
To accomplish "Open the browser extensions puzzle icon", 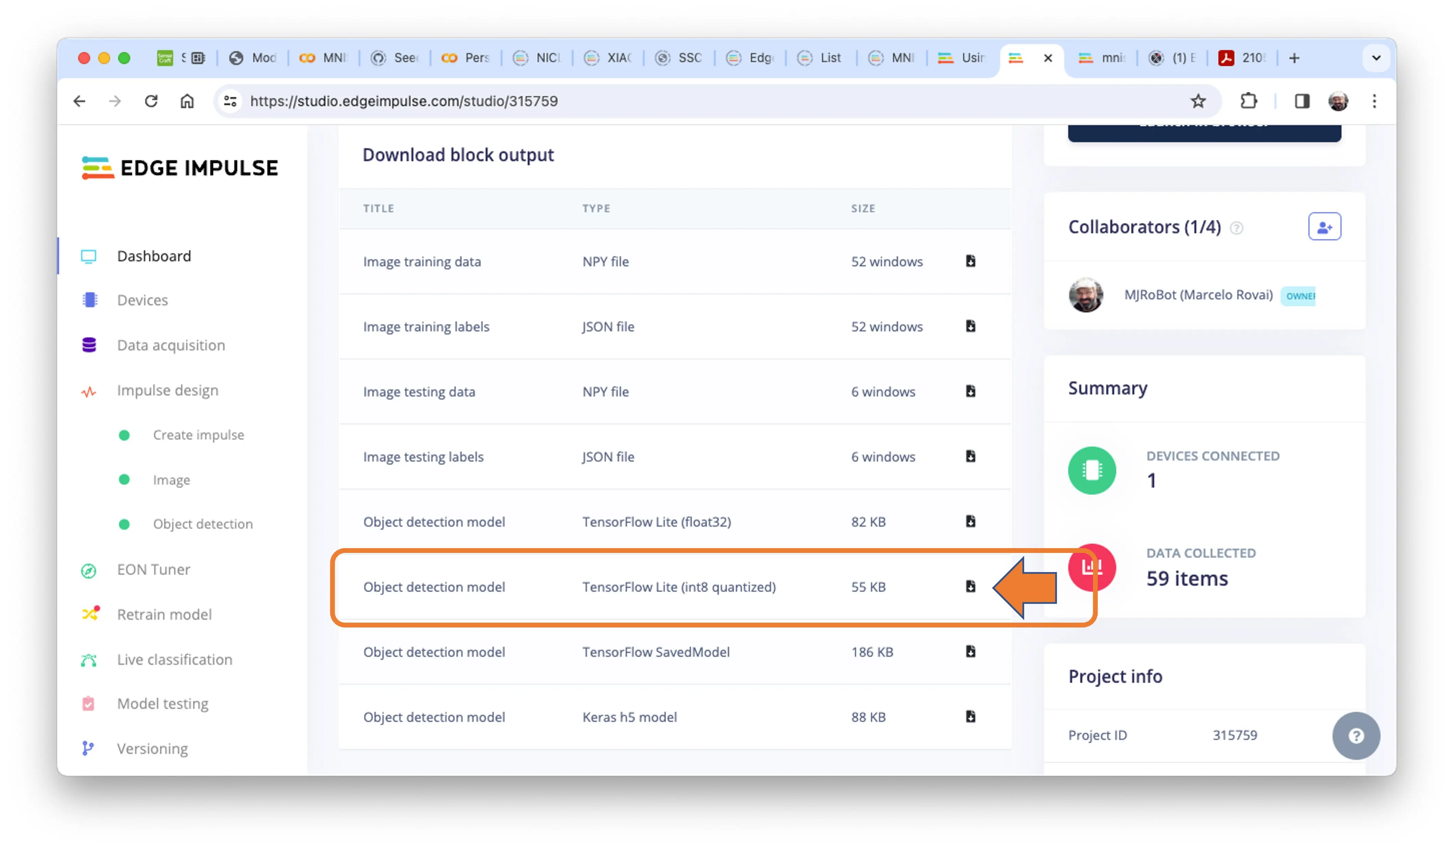I will [1249, 102].
